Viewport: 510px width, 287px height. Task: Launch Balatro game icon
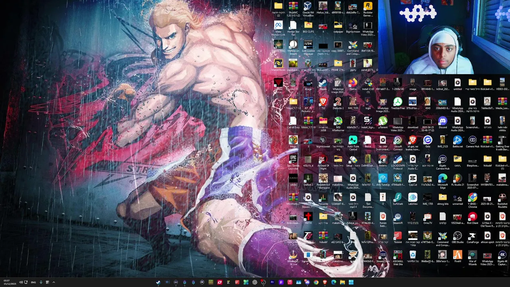(x=383, y=161)
